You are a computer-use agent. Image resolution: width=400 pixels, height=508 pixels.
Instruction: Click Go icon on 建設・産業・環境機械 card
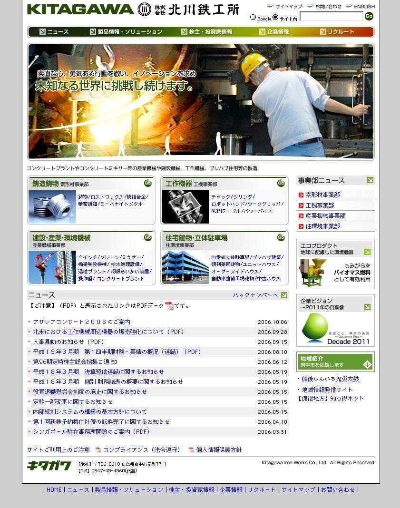point(148,237)
